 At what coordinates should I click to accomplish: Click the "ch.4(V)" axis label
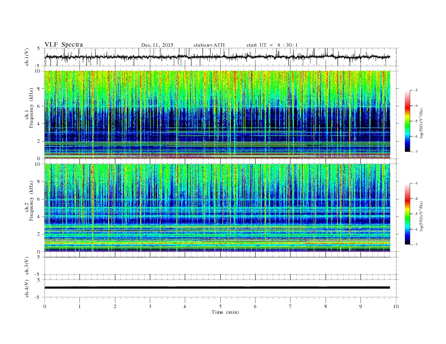tap(27, 288)
